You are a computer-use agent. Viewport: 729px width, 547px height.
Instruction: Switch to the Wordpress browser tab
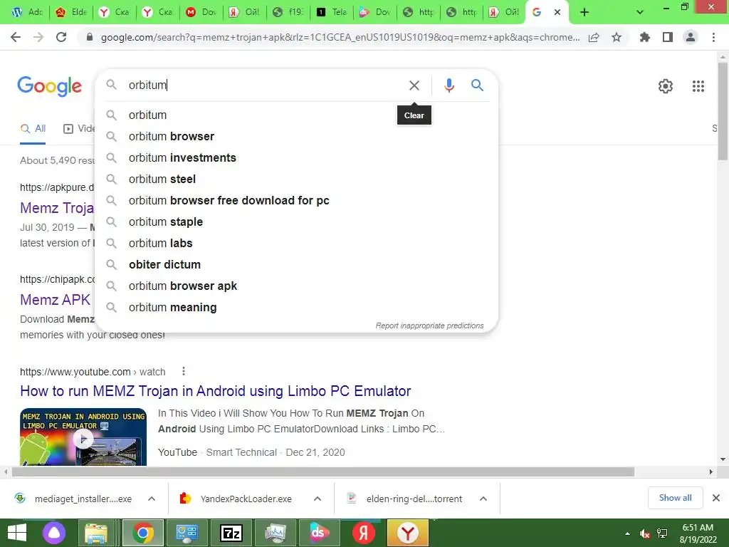[26, 12]
